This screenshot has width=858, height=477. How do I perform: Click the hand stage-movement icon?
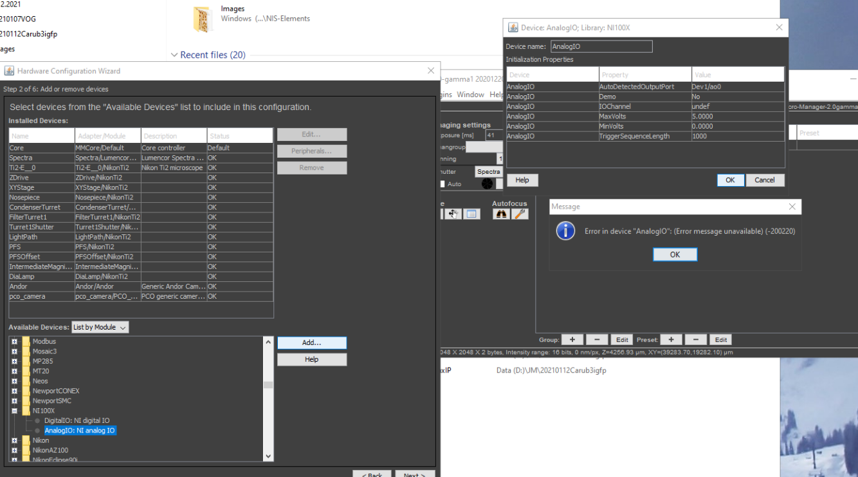[x=453, y=214]
